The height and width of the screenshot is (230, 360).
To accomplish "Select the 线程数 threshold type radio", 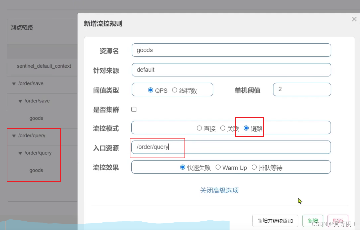I will [174, 90].
